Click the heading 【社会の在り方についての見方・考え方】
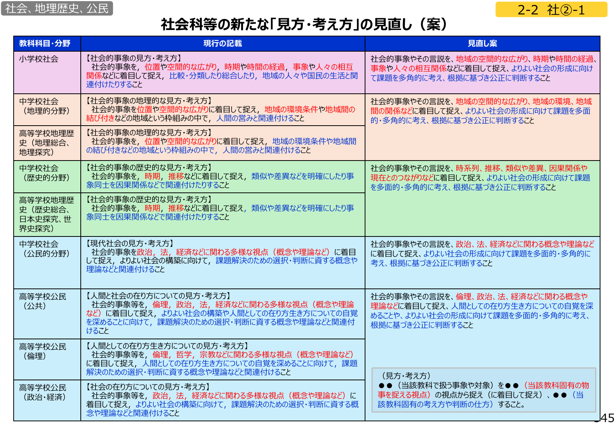 click(148, 387)
